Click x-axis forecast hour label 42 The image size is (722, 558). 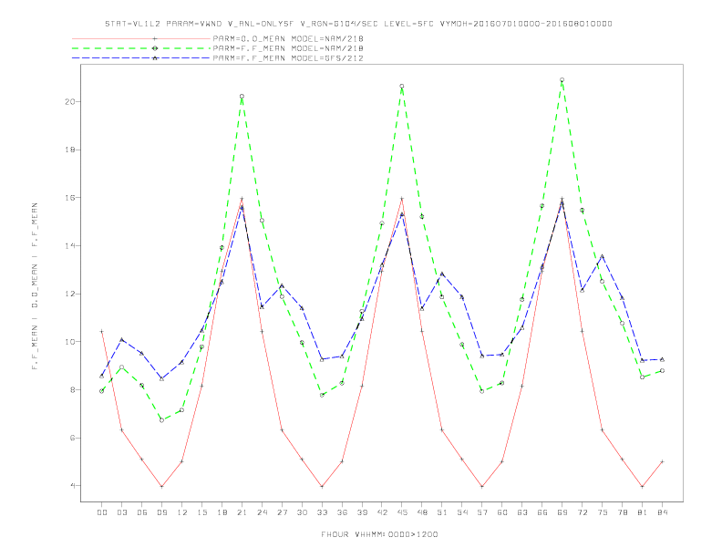pos(382,512)
